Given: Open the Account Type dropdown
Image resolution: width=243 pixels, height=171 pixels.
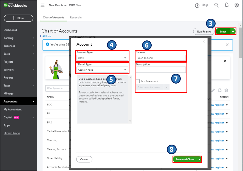Looking at the screenshot, I should tap(102, 58).
